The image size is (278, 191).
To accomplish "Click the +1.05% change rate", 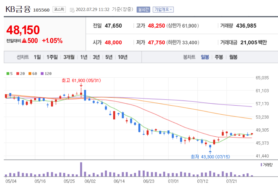I will coord(52,41).
